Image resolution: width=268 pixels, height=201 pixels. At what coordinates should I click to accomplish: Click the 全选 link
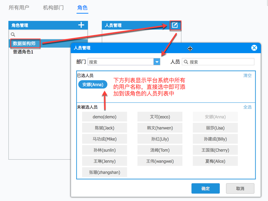(247, 107)
